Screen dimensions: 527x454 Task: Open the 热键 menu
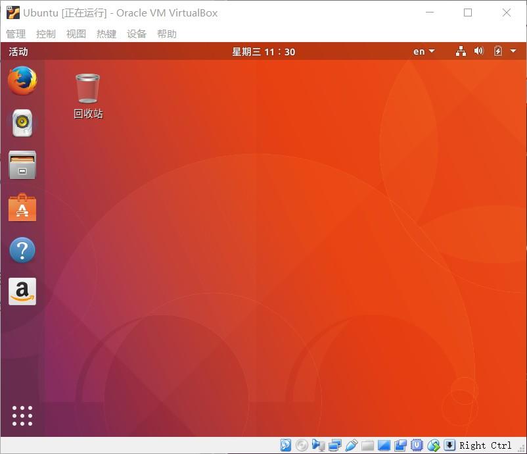(106, 34)
